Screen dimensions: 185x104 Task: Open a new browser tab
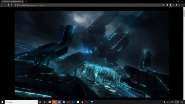coord(26,2)
